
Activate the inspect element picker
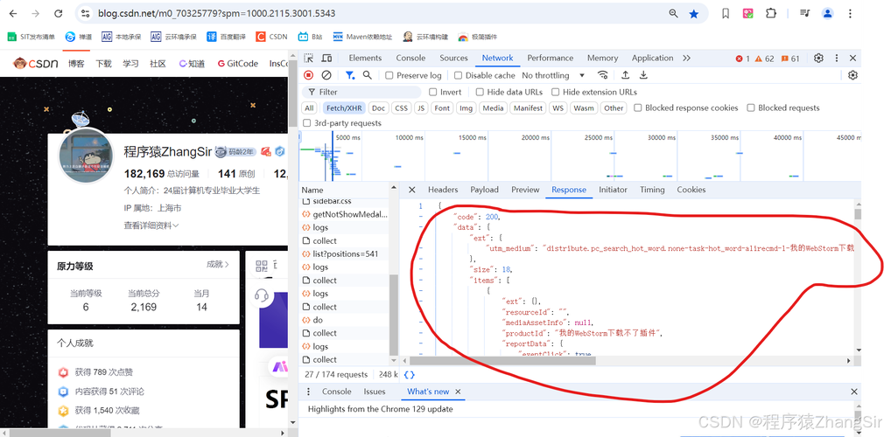tap(309, 58)
